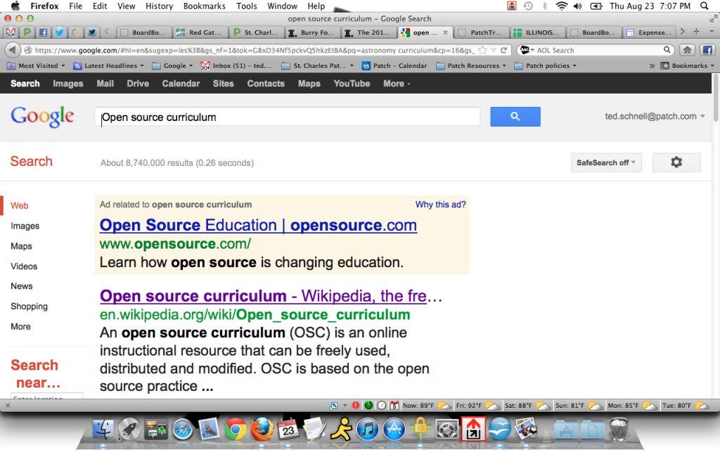Click the Wi-Fi status icon
720x450 pixels.
pyautogui.click(x=561, y=6)
